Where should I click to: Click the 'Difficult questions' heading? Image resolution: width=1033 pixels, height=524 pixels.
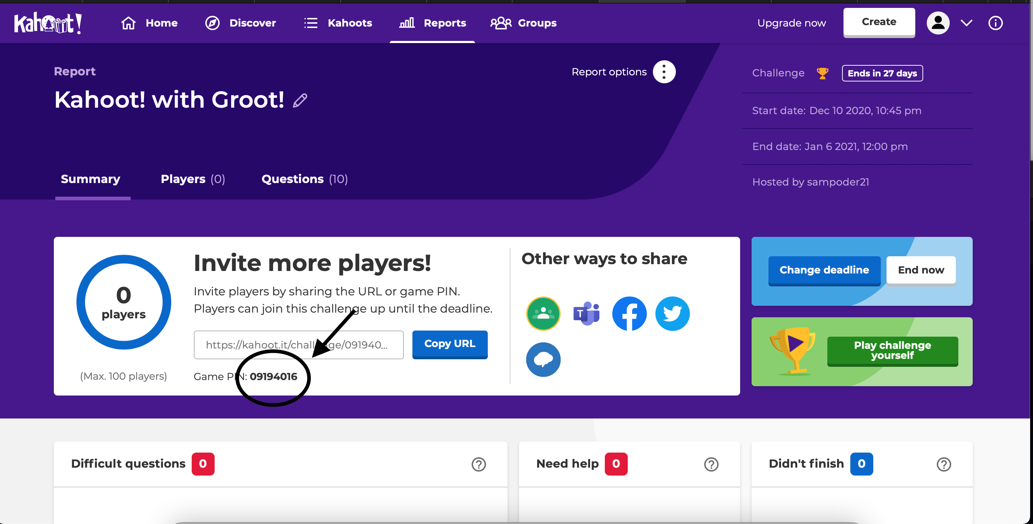pyautogui.click(x=128, y=464)
